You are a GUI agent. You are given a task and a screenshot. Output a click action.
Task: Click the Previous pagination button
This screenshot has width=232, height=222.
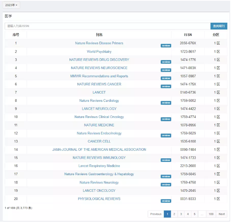coord(156,214)
